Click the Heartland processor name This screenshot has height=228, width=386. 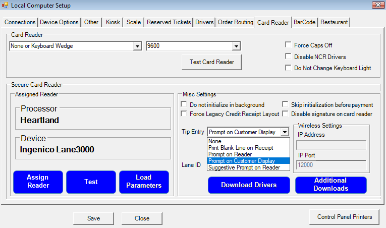[40, 120]
